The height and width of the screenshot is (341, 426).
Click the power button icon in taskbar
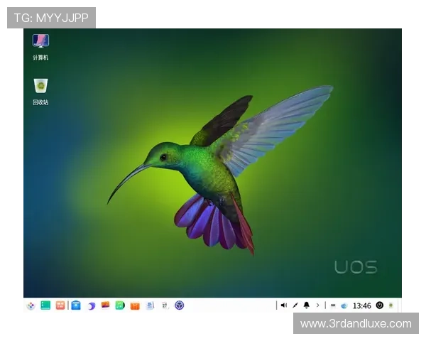coord(379,305)
